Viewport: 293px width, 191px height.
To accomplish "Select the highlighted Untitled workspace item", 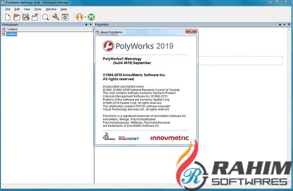I will (x=12, y=34).
